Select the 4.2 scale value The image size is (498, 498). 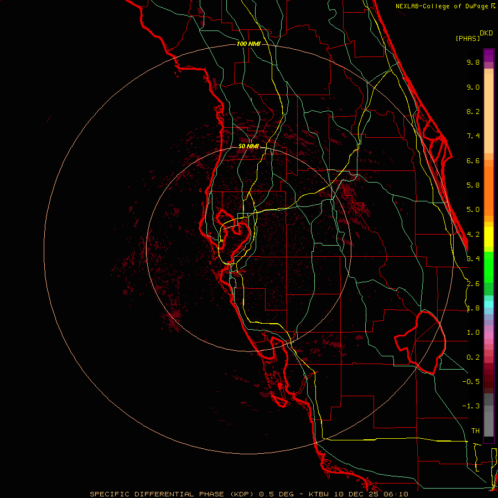tap(473, 235)
